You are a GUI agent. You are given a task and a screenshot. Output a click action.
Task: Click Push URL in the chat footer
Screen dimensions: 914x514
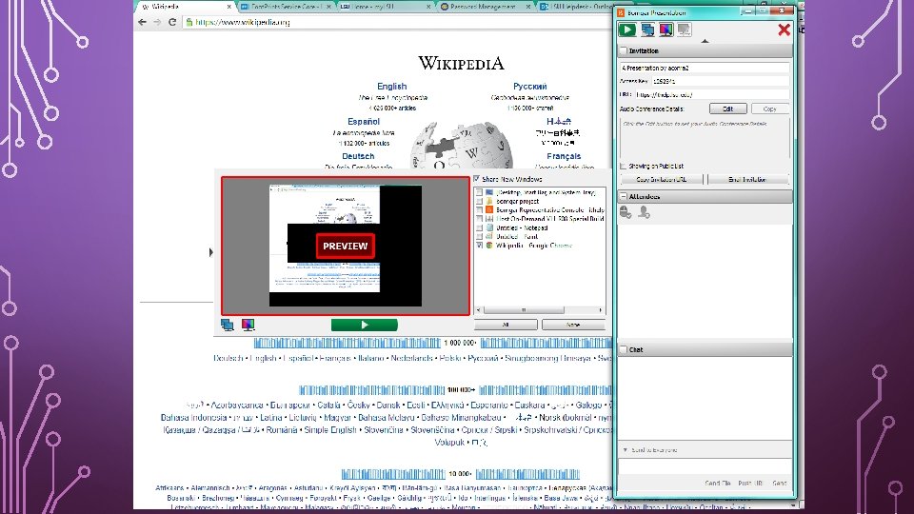[x=750, y=484]
